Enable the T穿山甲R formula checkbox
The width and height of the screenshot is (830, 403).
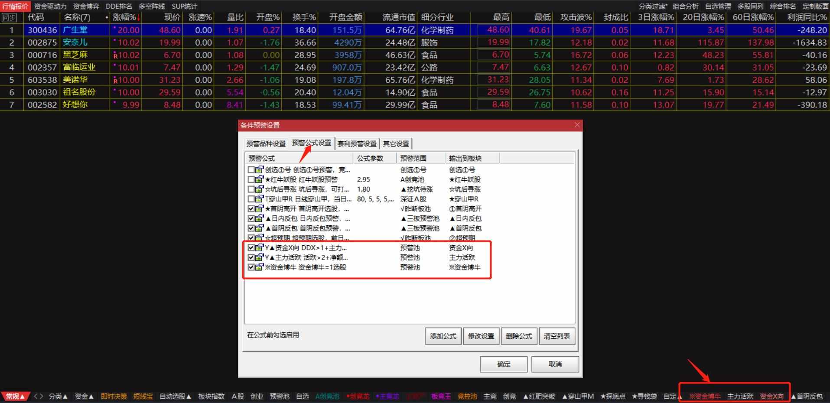(251, 198)
